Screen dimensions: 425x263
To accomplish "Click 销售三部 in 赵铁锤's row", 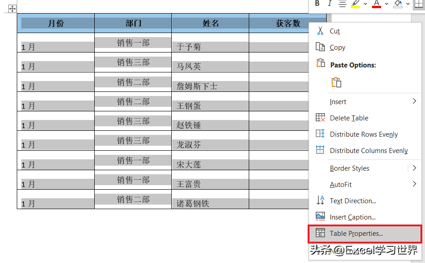I will point(133,121).
